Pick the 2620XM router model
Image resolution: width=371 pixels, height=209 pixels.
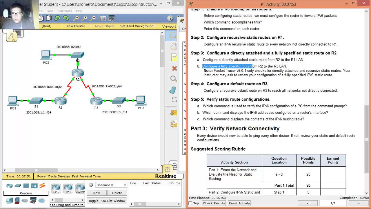coord(80,188)
